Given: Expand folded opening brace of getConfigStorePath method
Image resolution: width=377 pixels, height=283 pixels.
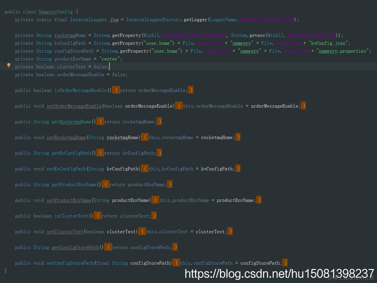Looking at the screenshot, I should pos(108,247).
